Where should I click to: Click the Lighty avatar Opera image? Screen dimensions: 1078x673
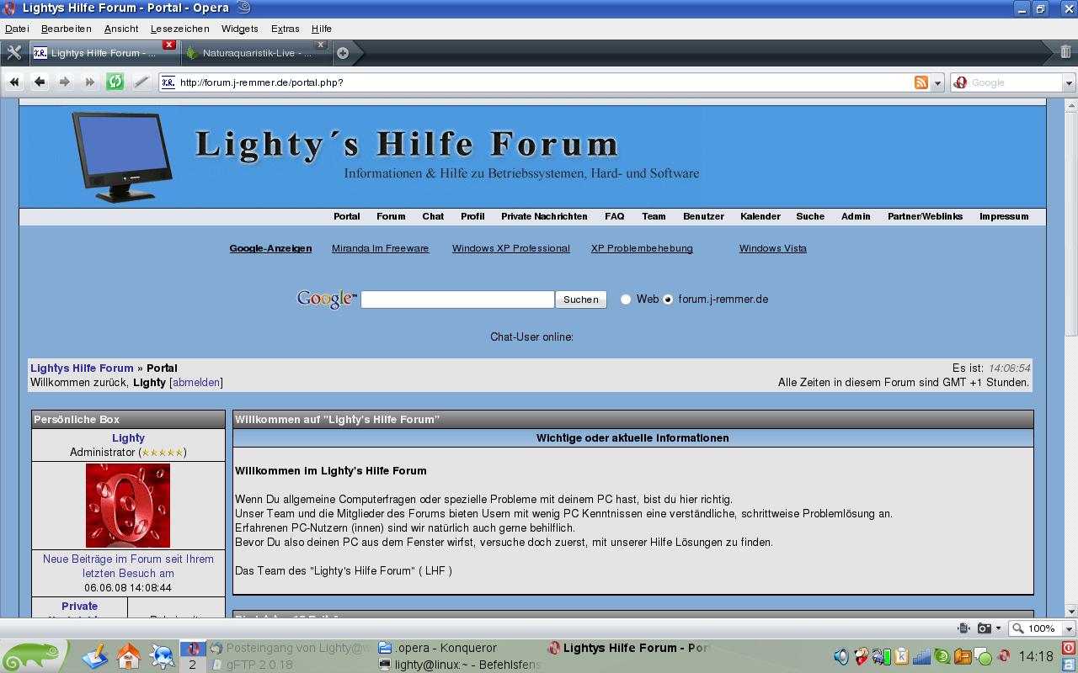[x=128, y=506]
